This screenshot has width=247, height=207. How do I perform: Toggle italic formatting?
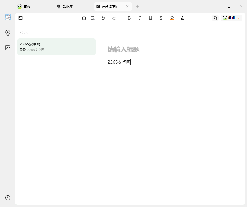pyautogui.click(x=140, y=18)
